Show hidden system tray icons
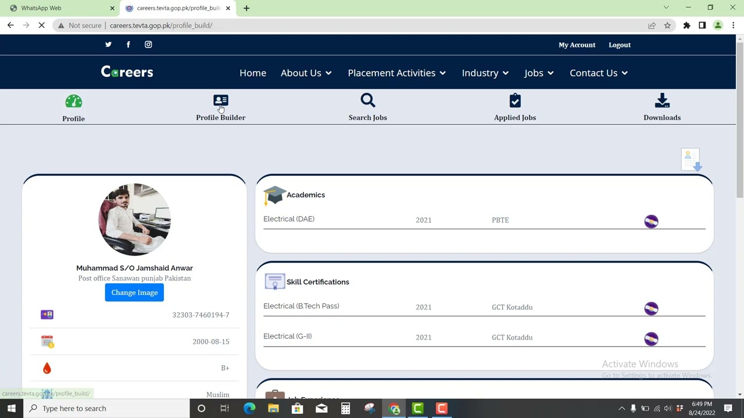The image size is (744, 418). coord(621,409)
